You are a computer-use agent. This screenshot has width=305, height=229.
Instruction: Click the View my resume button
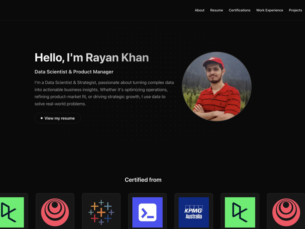tap(58, 118)
